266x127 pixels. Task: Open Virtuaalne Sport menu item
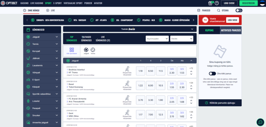(73, 3)
